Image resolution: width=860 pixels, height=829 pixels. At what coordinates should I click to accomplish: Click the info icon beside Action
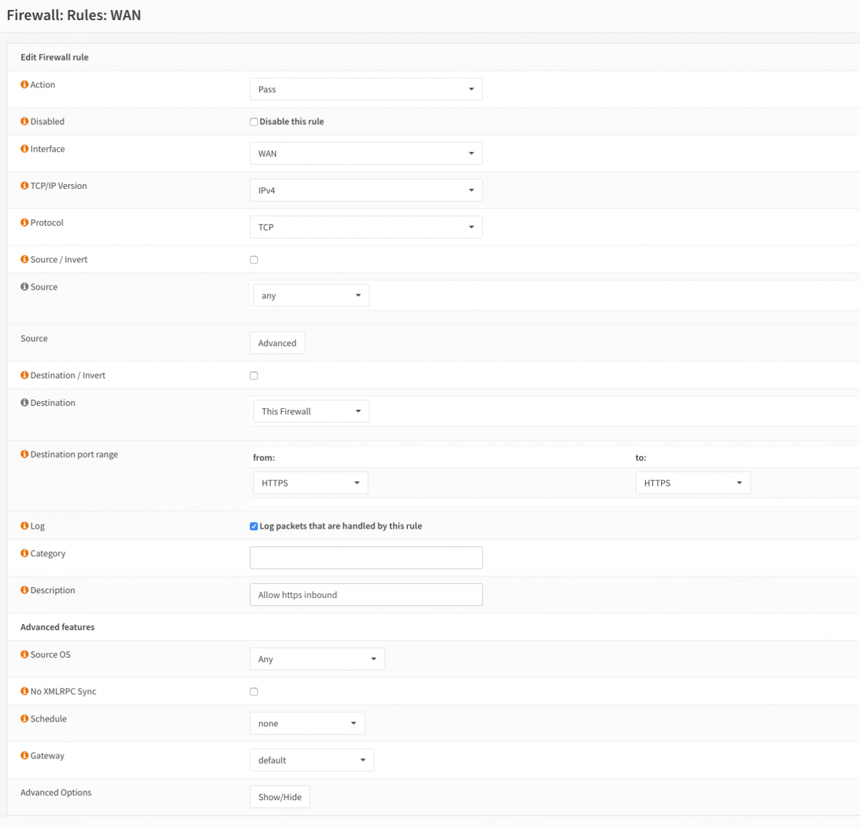pyautogui.click(x=25, y=85)
